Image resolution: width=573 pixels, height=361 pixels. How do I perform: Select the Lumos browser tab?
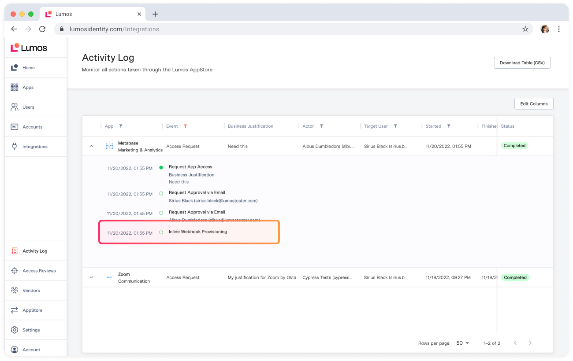click(93, 14)
